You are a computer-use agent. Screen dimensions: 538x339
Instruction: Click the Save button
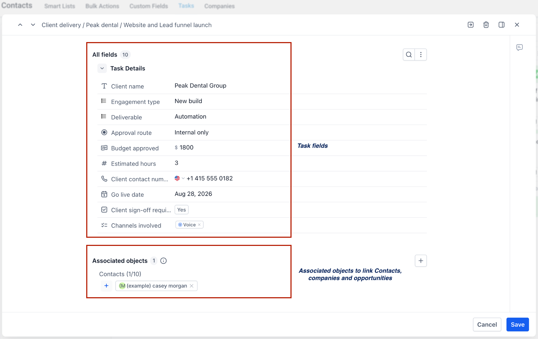coord(518,325)
